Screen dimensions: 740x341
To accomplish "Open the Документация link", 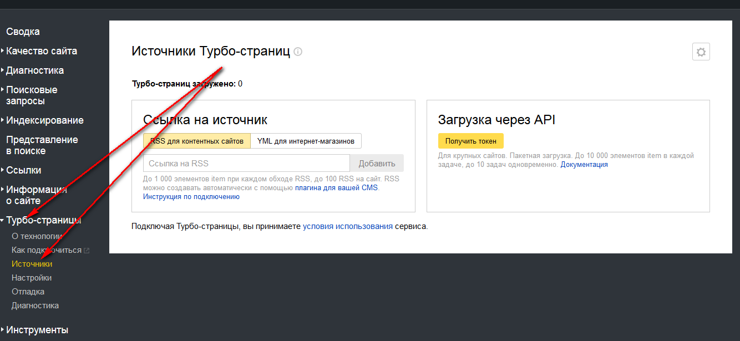I will click(584, 165).
